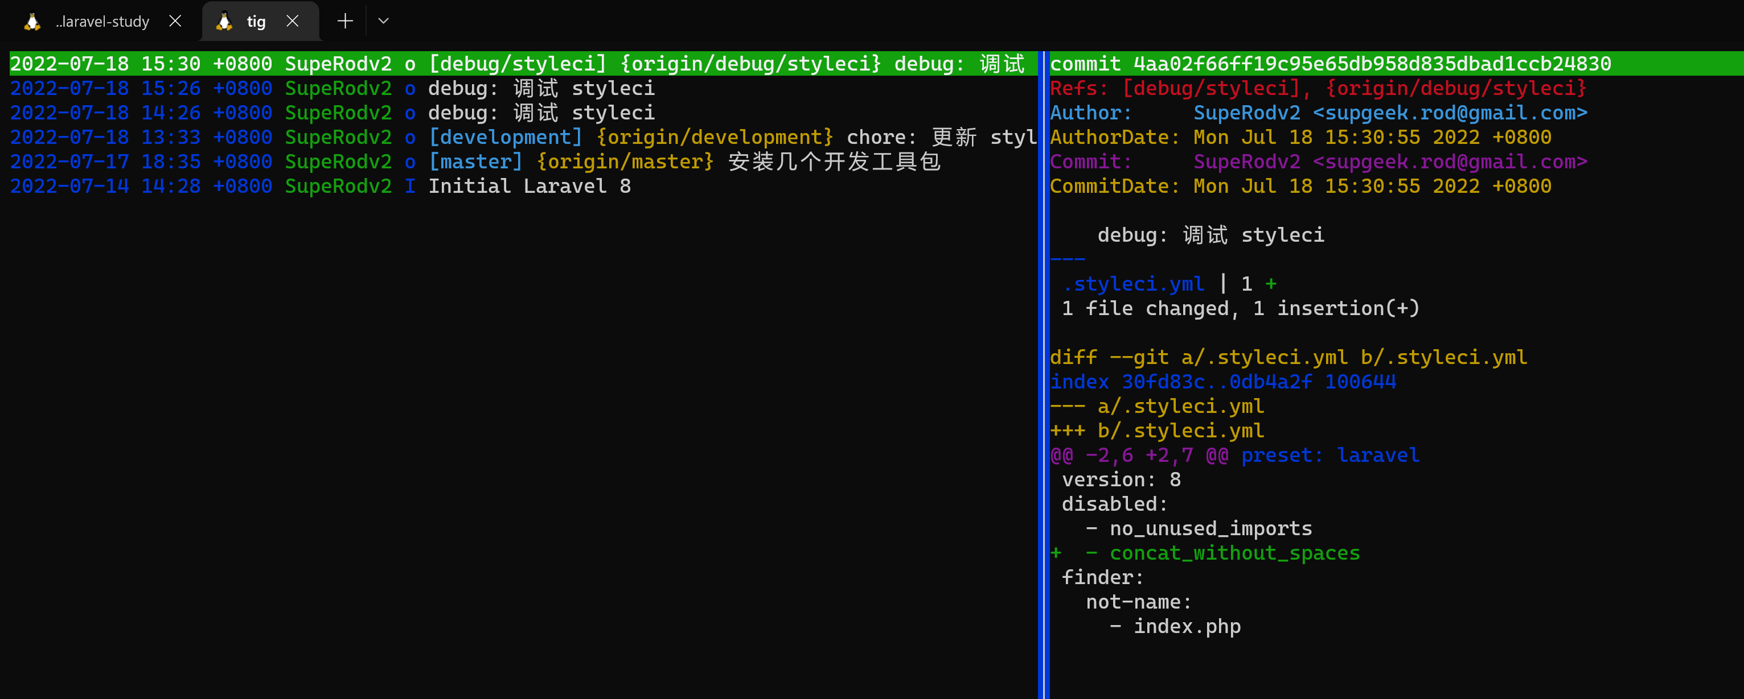
Task: Click the Tux penguin icon on tig tab
Action: pos(224,22)
